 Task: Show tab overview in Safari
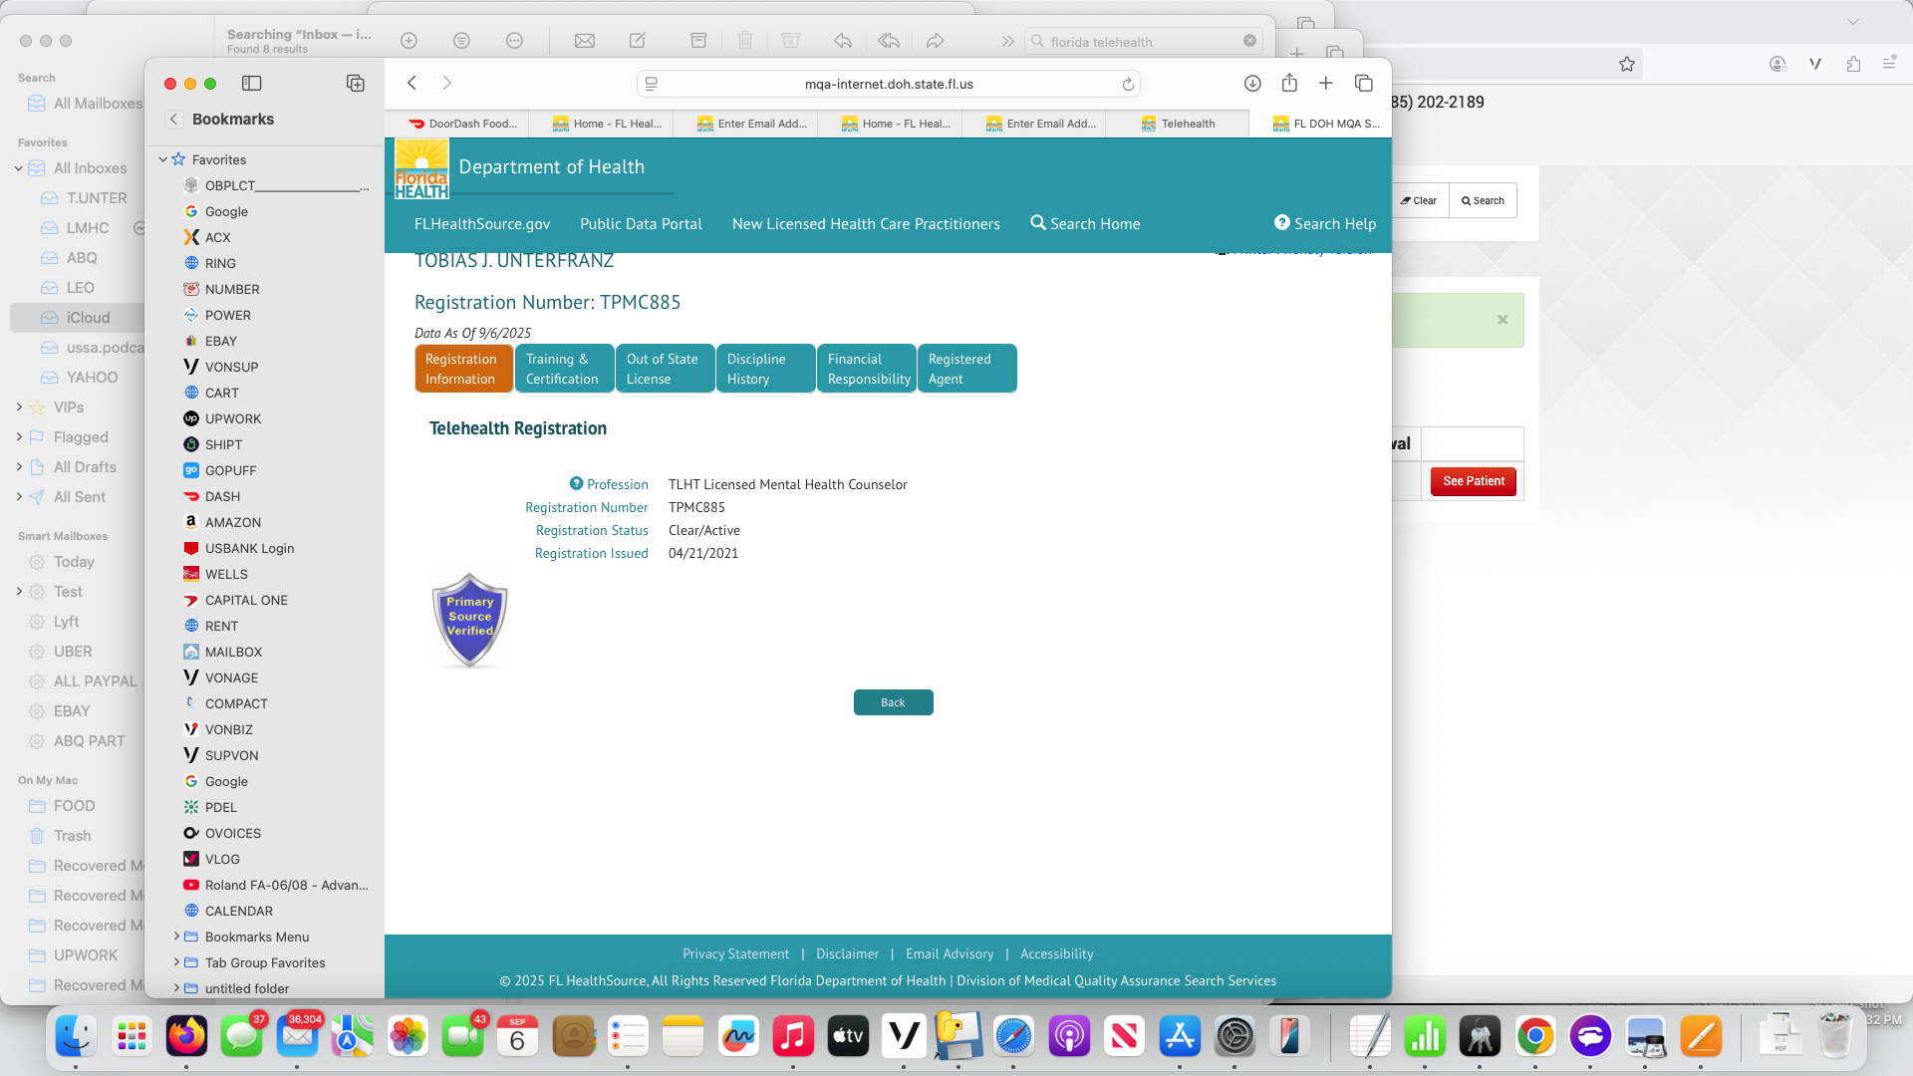pos(1364,84)
